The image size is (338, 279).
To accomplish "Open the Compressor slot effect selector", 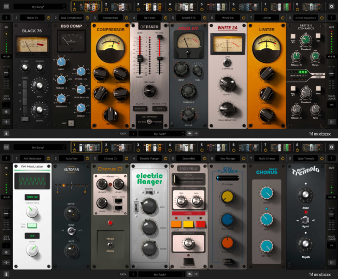I will click(x=110, y=18).
